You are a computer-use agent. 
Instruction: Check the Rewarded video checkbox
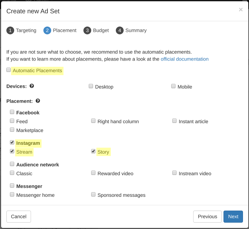tap(93, 173)
